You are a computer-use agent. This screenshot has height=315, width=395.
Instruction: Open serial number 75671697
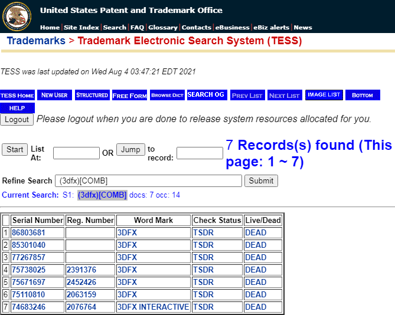coord(28,282)
